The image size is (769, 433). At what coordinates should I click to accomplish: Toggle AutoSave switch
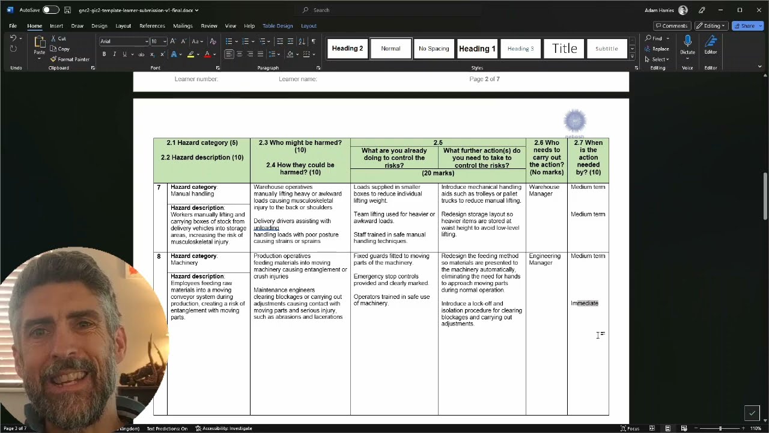pyautogui.click(x=50, y=10)
